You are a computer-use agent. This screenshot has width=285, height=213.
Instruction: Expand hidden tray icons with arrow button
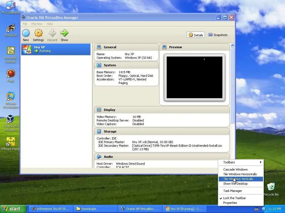click(264, 209)
